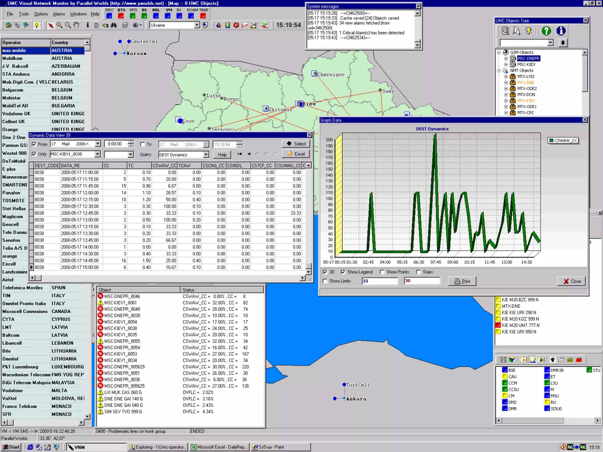This screenshot has width=603, height=452.
Task: Select max.mobile AUSTRIA operator row
Action: [43, 51]
